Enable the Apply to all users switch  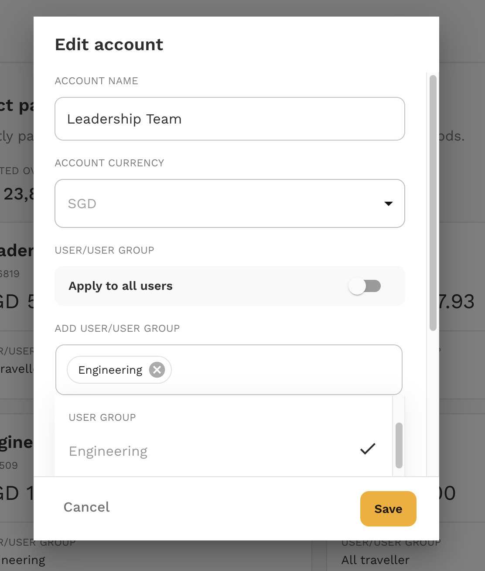pyautogui.click(x=365, y=286)
